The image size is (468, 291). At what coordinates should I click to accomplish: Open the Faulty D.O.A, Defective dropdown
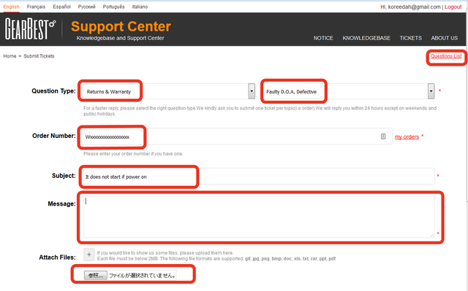click(349, 91)
